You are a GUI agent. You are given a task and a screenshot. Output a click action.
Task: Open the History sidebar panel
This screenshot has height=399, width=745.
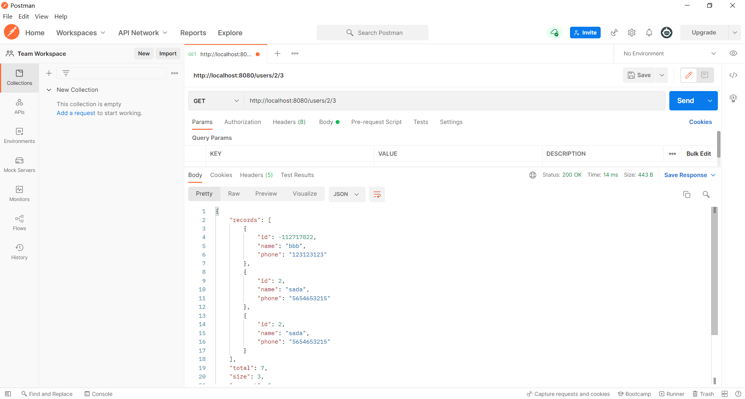[x=19, y=252]
